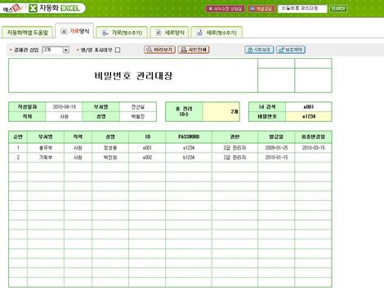Viewport: 384px width, 295px height.
Task: Click the date cell 2010-01-15
Action: tap(276, 157)
